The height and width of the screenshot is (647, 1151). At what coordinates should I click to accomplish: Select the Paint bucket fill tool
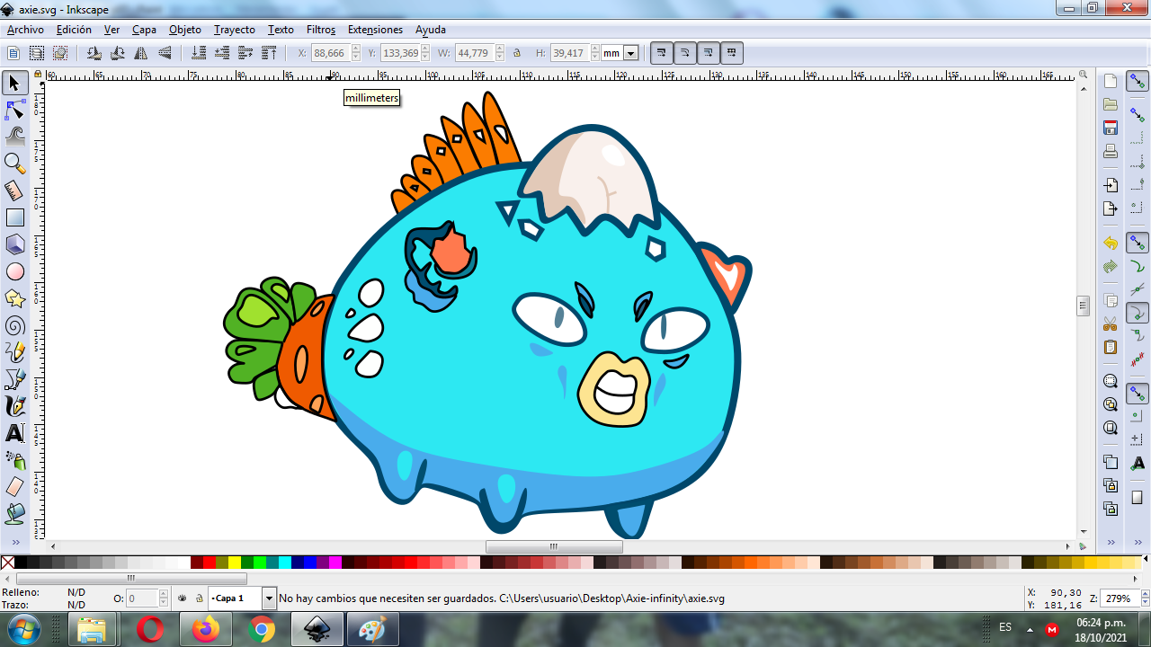(14, 514)
